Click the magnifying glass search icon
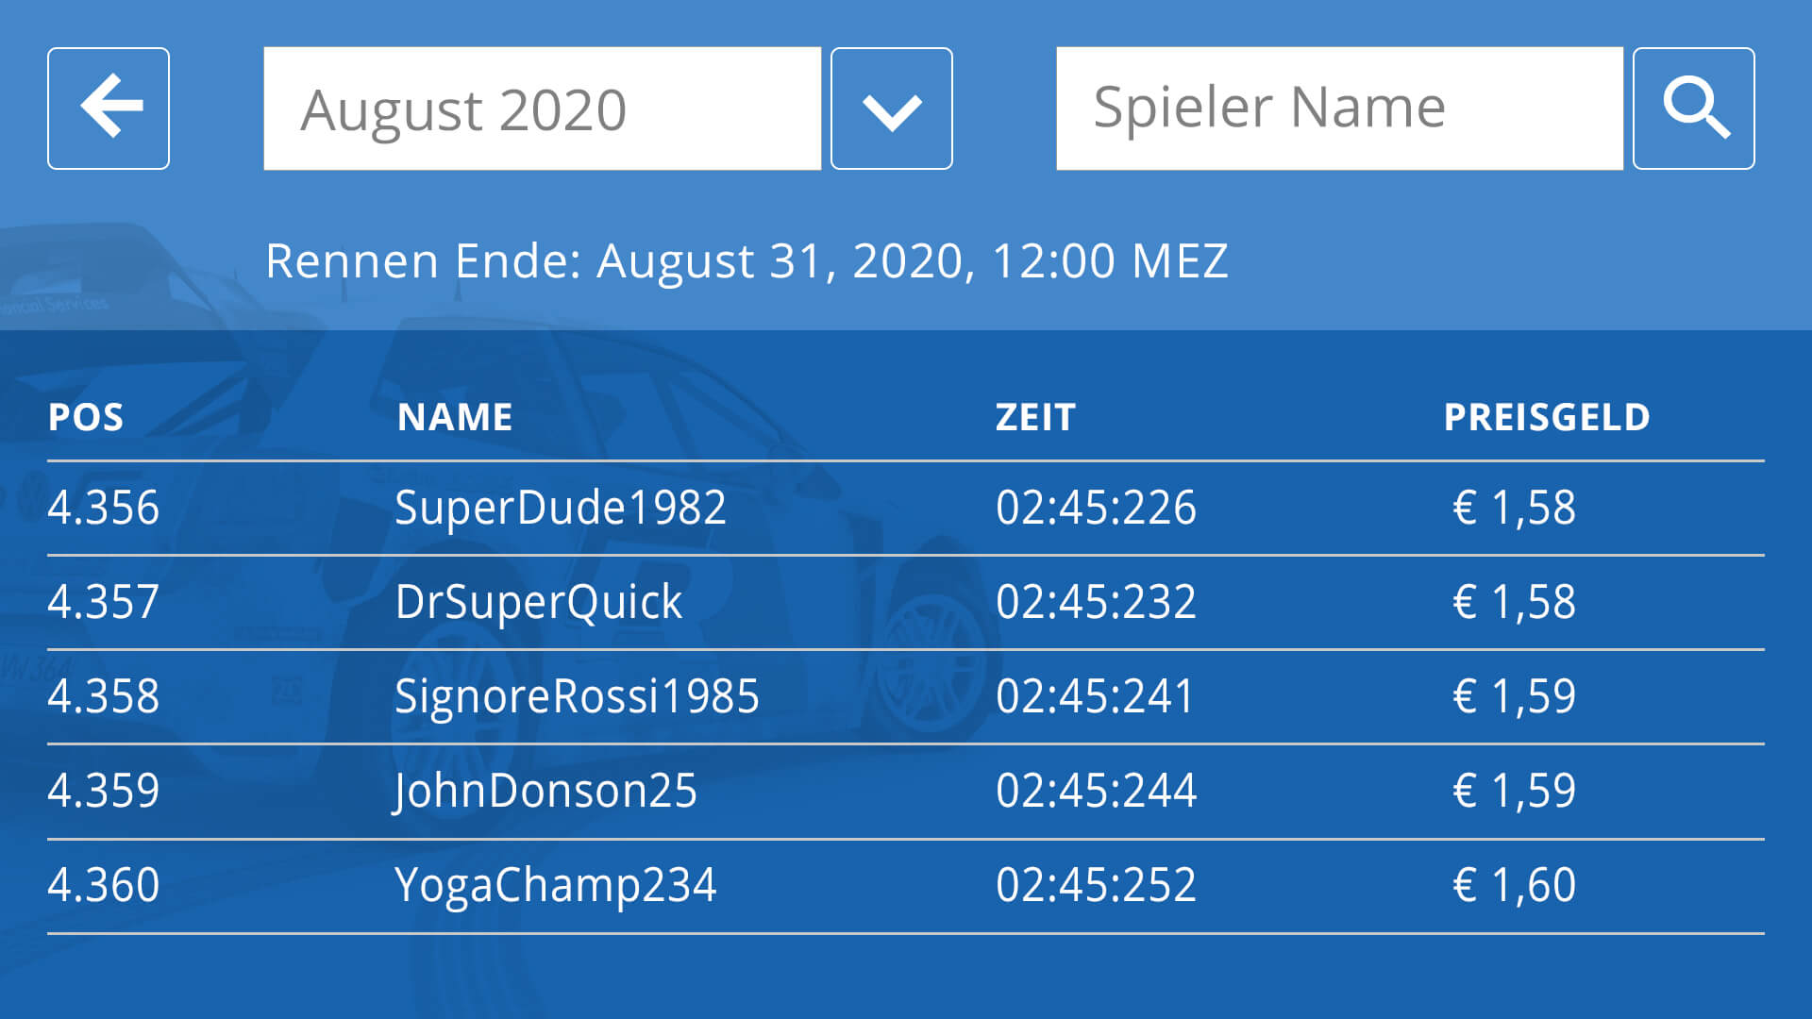The height and width of the screenshot is (1019, 1812). click(1694, 109)
